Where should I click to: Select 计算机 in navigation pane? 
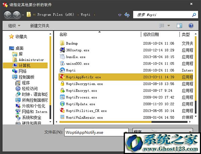point(25,65)
